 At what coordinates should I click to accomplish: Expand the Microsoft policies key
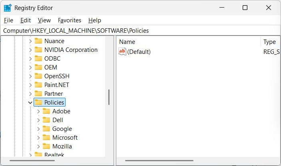tap(38, 138)
